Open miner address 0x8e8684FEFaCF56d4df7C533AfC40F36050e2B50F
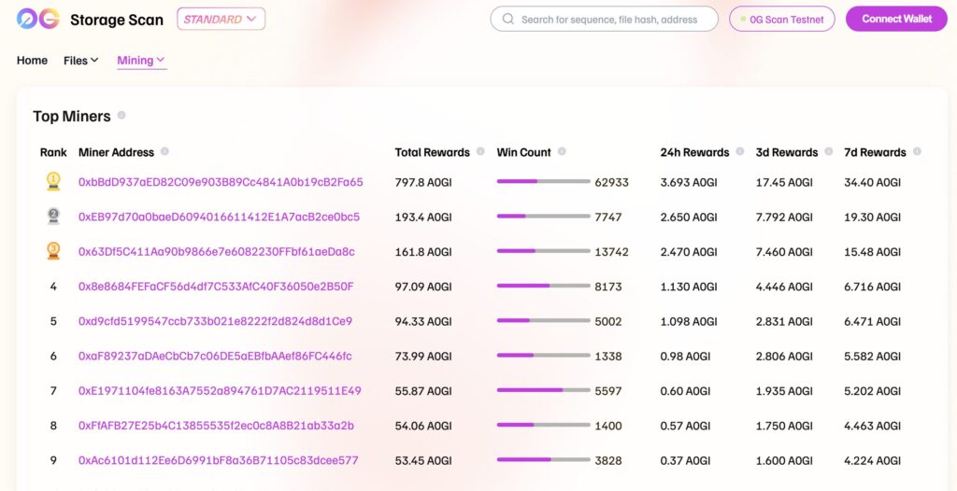 216,287
